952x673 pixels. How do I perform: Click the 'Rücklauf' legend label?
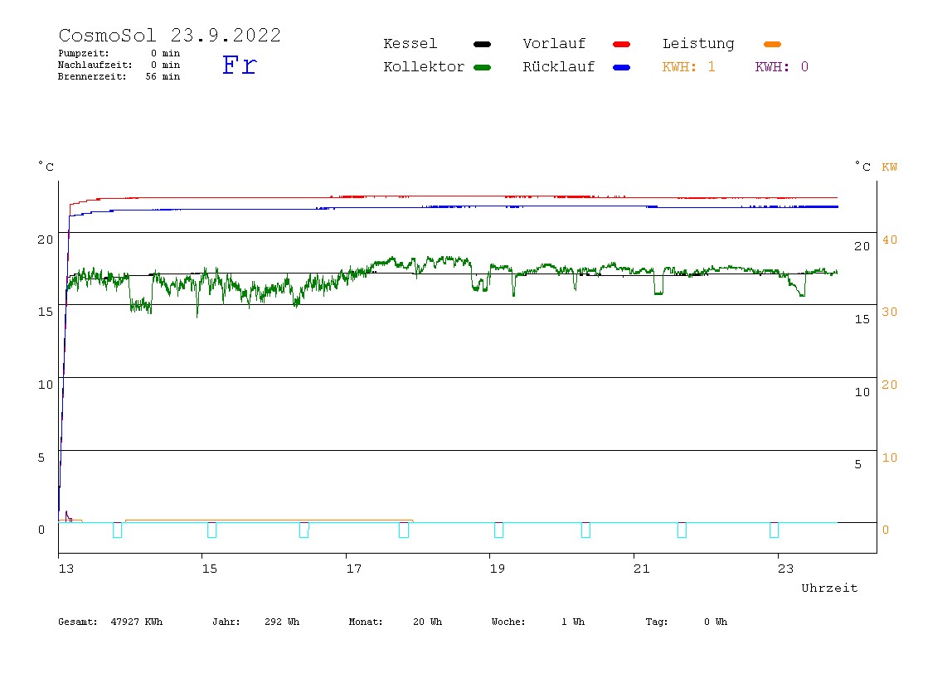pos(559,67)
